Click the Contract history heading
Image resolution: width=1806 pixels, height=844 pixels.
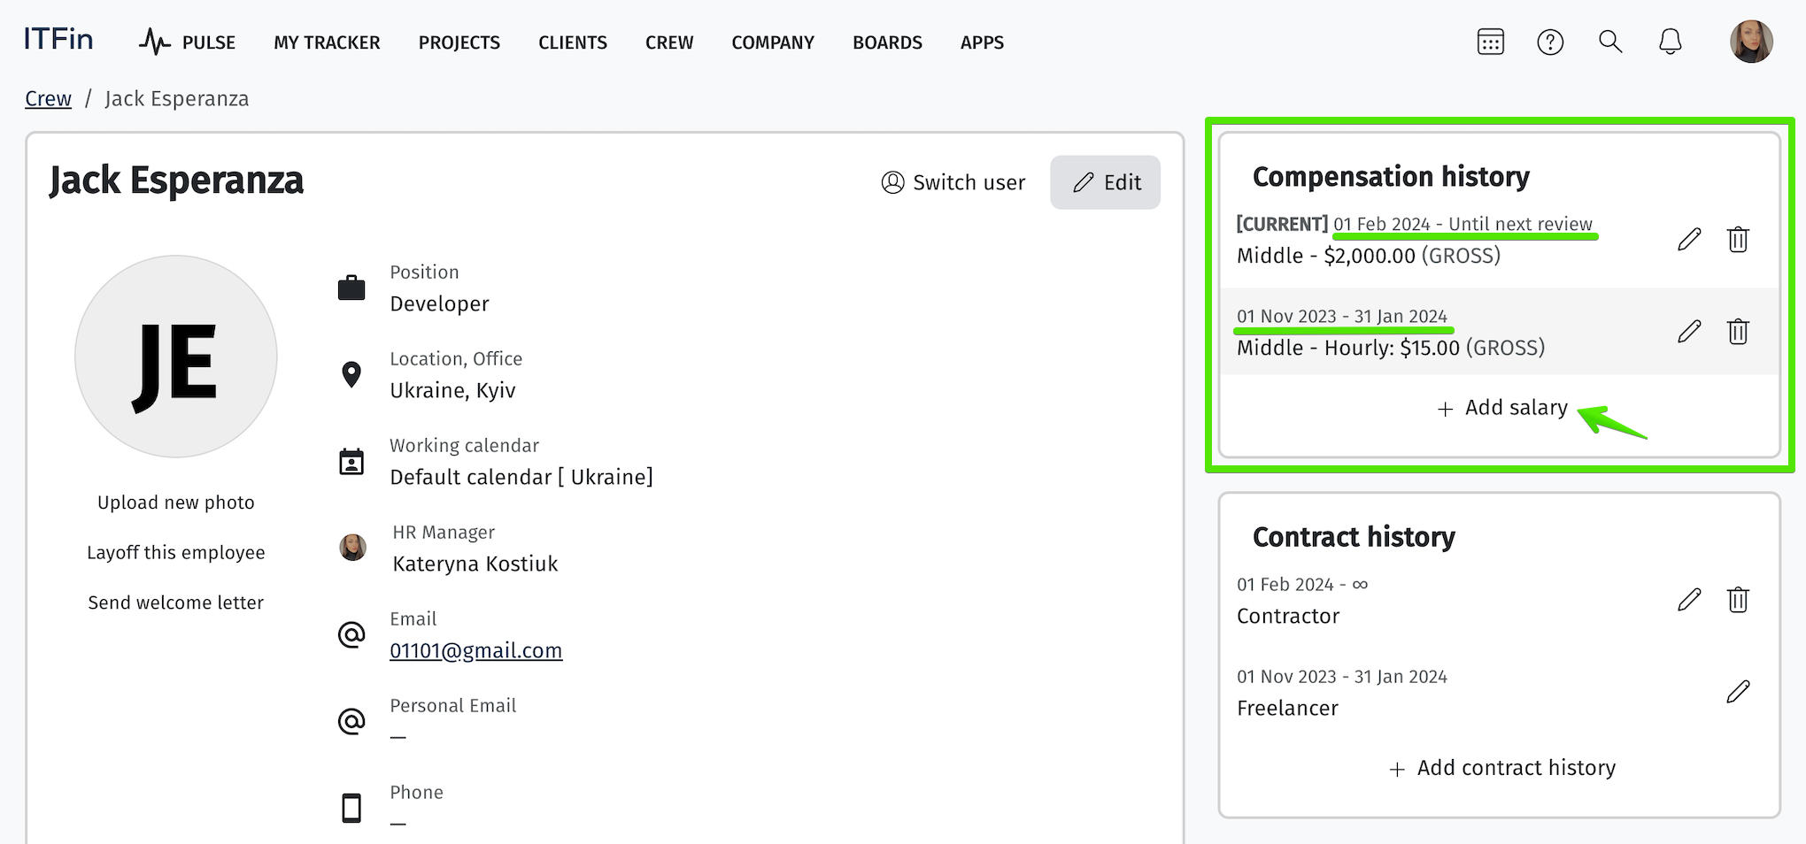click(x=1354, y=537)
